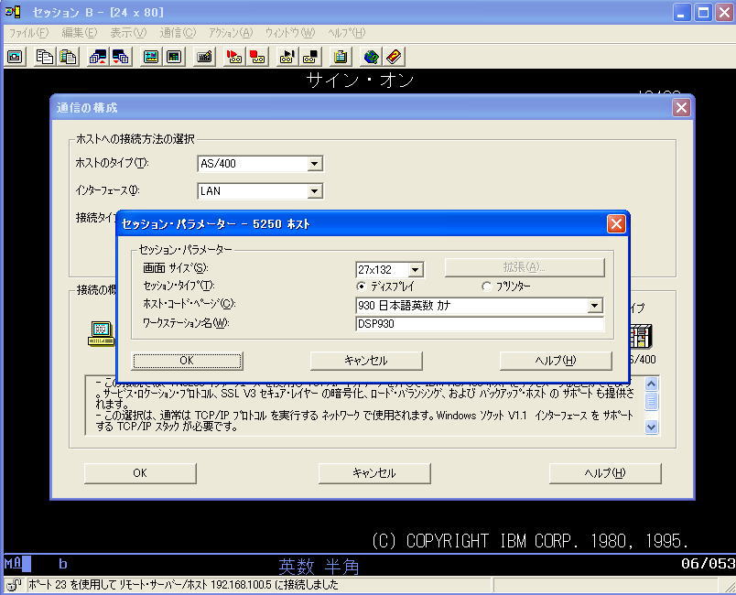
Task: Click ヘルプ(H) button in セッション・パラメーター dialog
Action: (556, 361)
